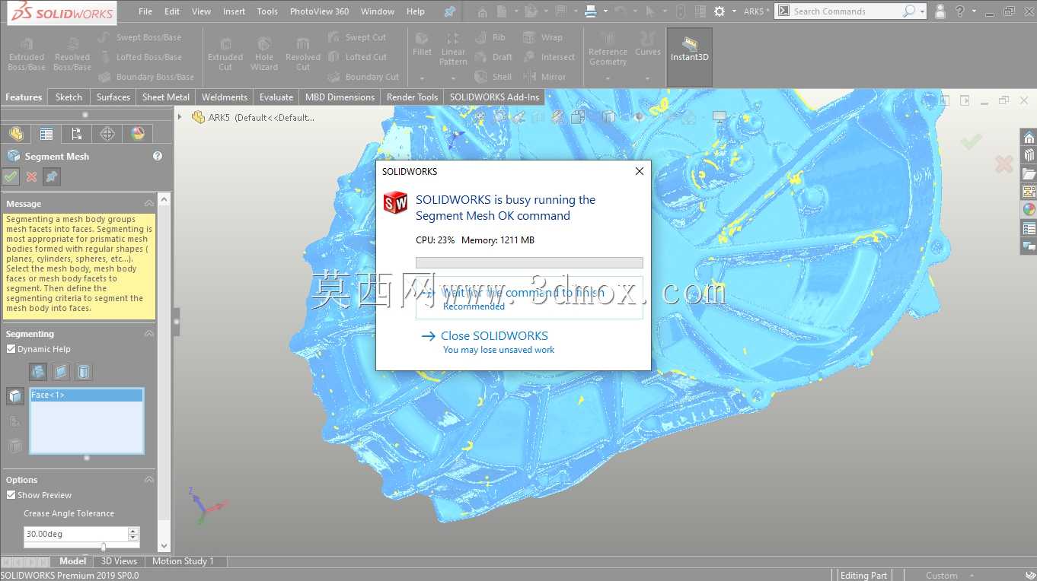The height and width of the screenshot is (581, 1037).
Task: Click the Instant3D tool
Action: point(689,58)
